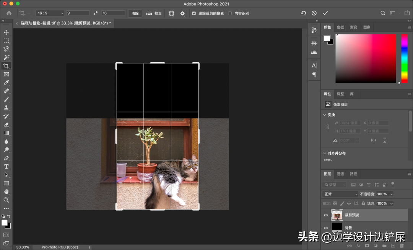Screen dimensions: 413x250
Task: Select the Blur tool
Action: [x=7, y=141]
